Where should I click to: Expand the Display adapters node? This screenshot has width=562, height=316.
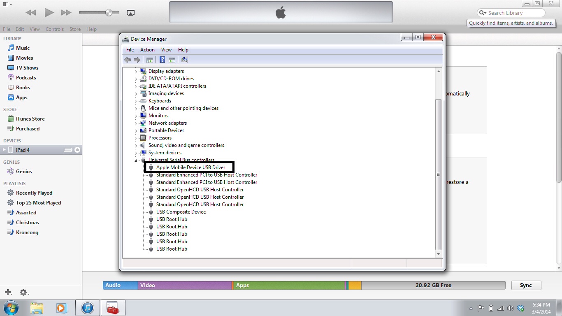136,72
